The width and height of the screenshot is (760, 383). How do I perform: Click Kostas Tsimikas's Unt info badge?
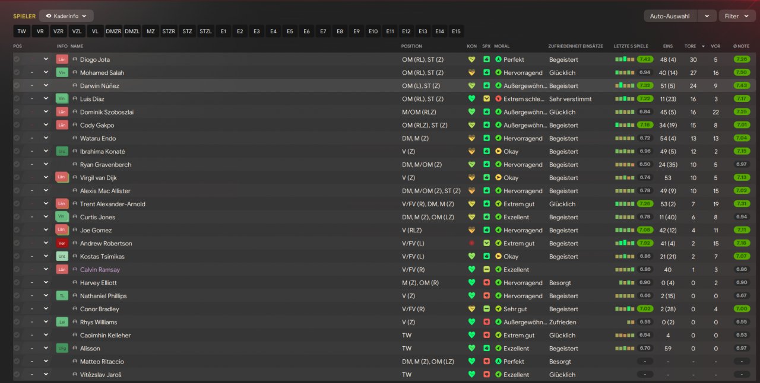click(x=62, y=256)
